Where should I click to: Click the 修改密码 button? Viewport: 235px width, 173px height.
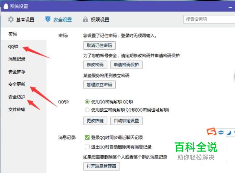[x=95, y=65]
